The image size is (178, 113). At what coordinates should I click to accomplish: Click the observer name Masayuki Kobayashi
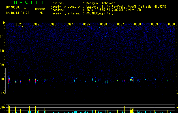pyautogui.click(x=102, y=3)
